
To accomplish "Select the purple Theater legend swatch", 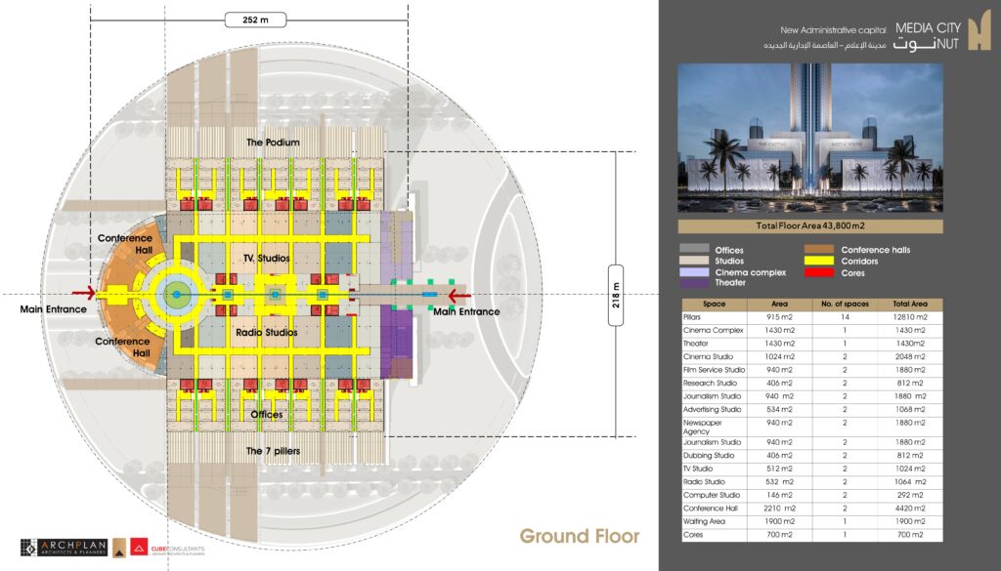I will tap(694, 282).
